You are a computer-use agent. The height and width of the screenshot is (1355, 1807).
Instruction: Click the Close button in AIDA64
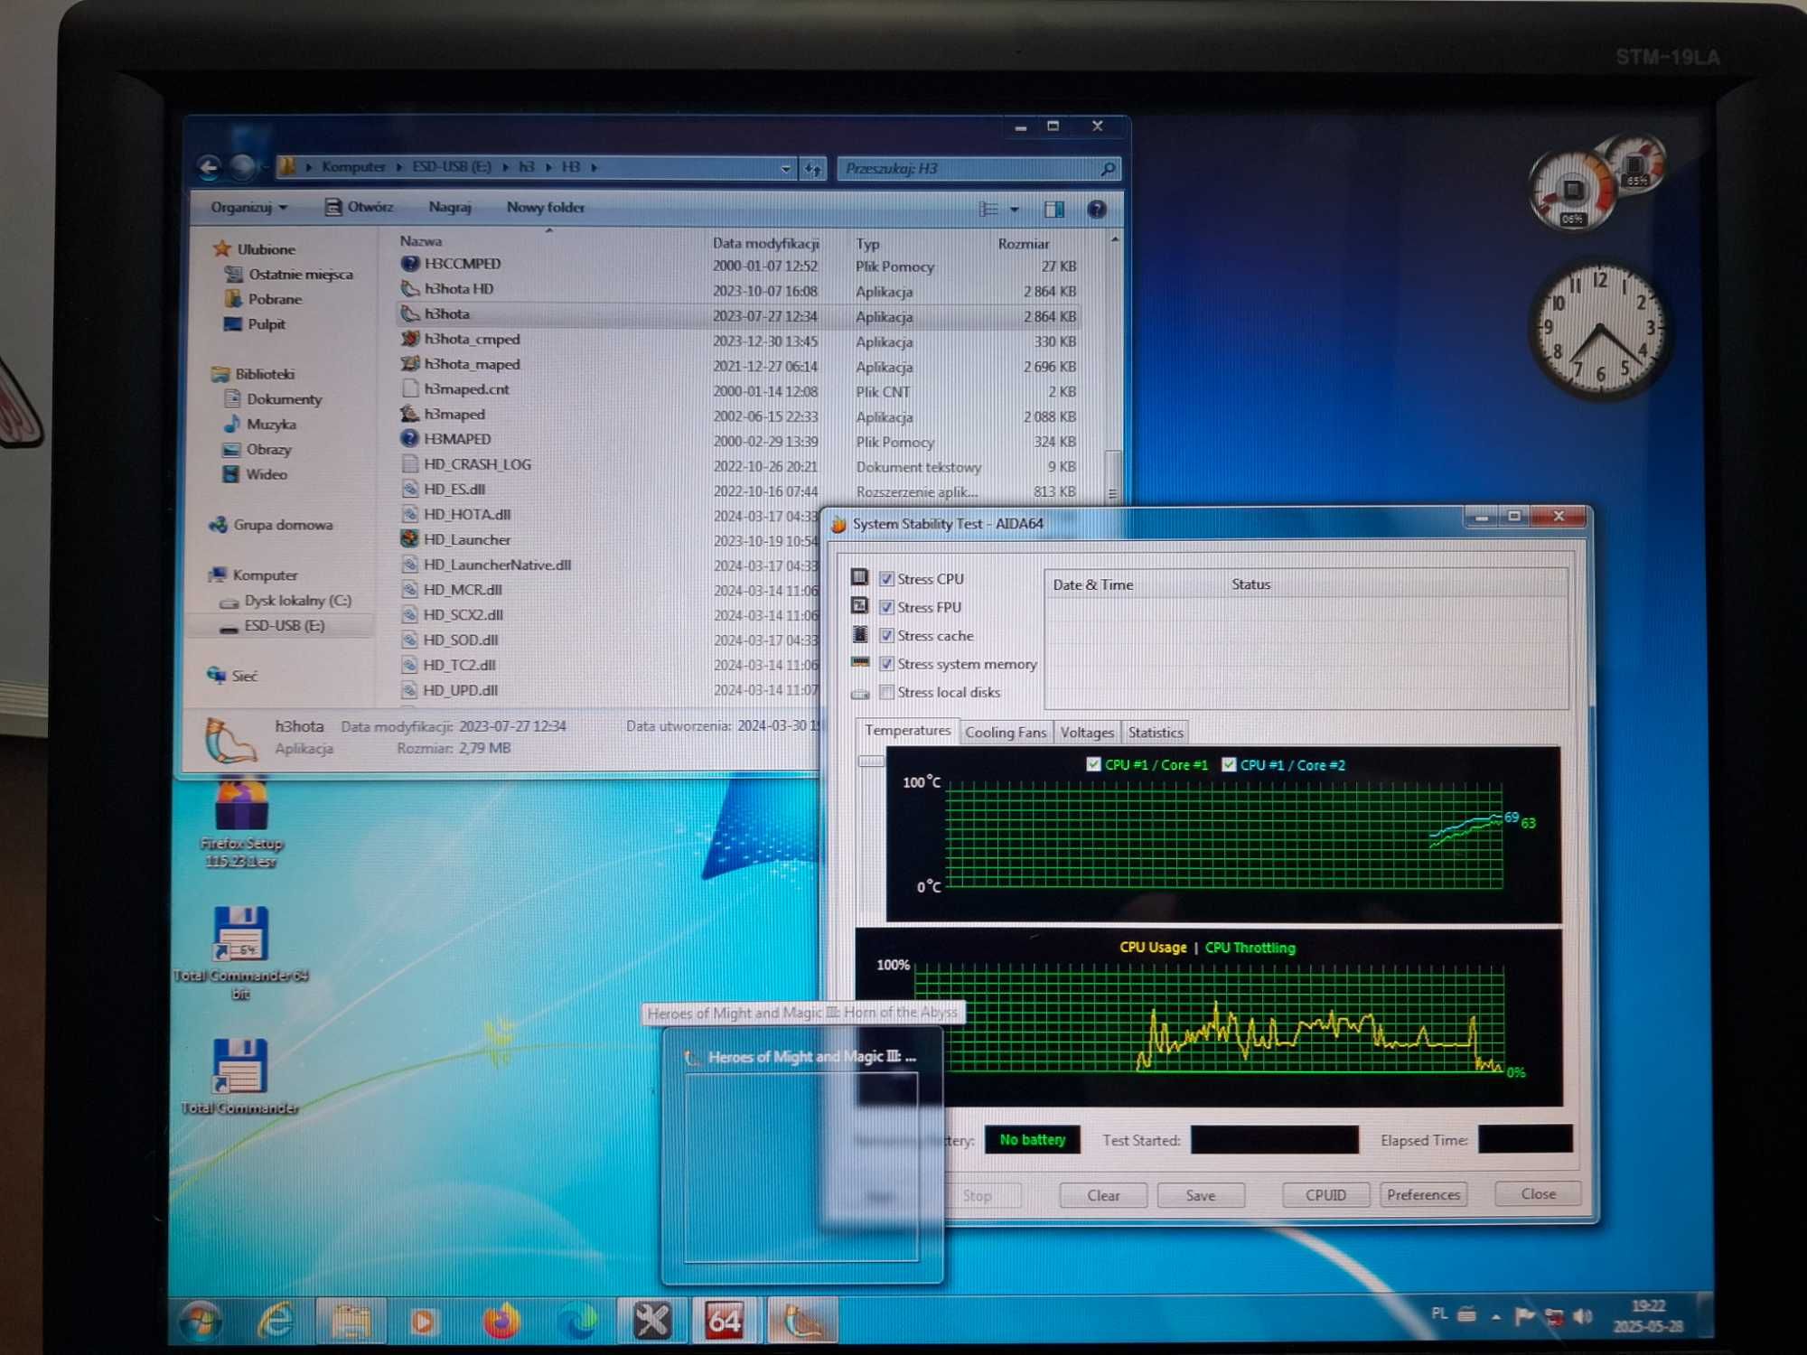(x=1538, y=1193)
